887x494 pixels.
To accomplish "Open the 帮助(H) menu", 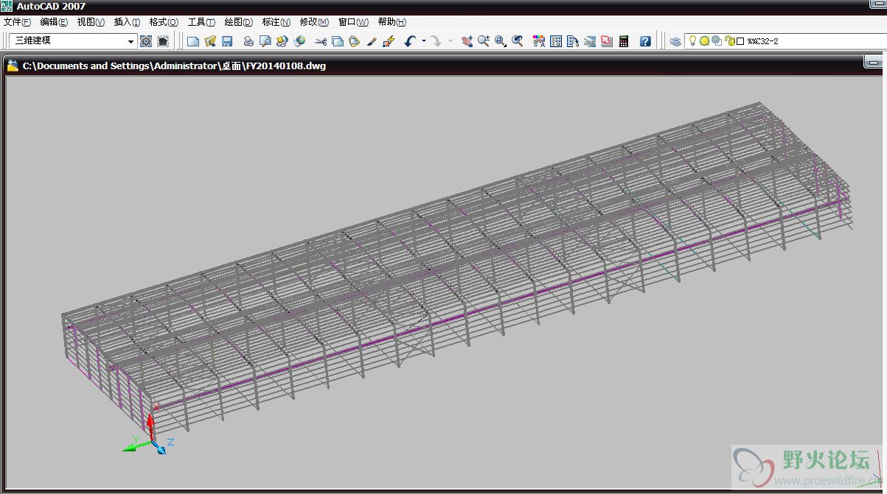I will (x=392, y=22).
